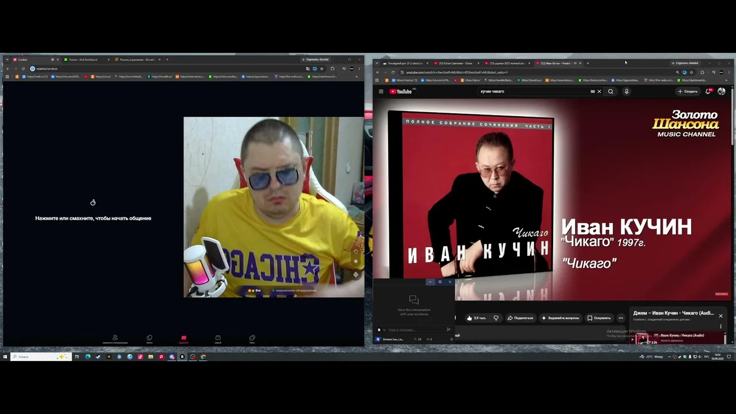Open the weather widget showing Windy
Screen dimensions: 736x414
[651, 356]
